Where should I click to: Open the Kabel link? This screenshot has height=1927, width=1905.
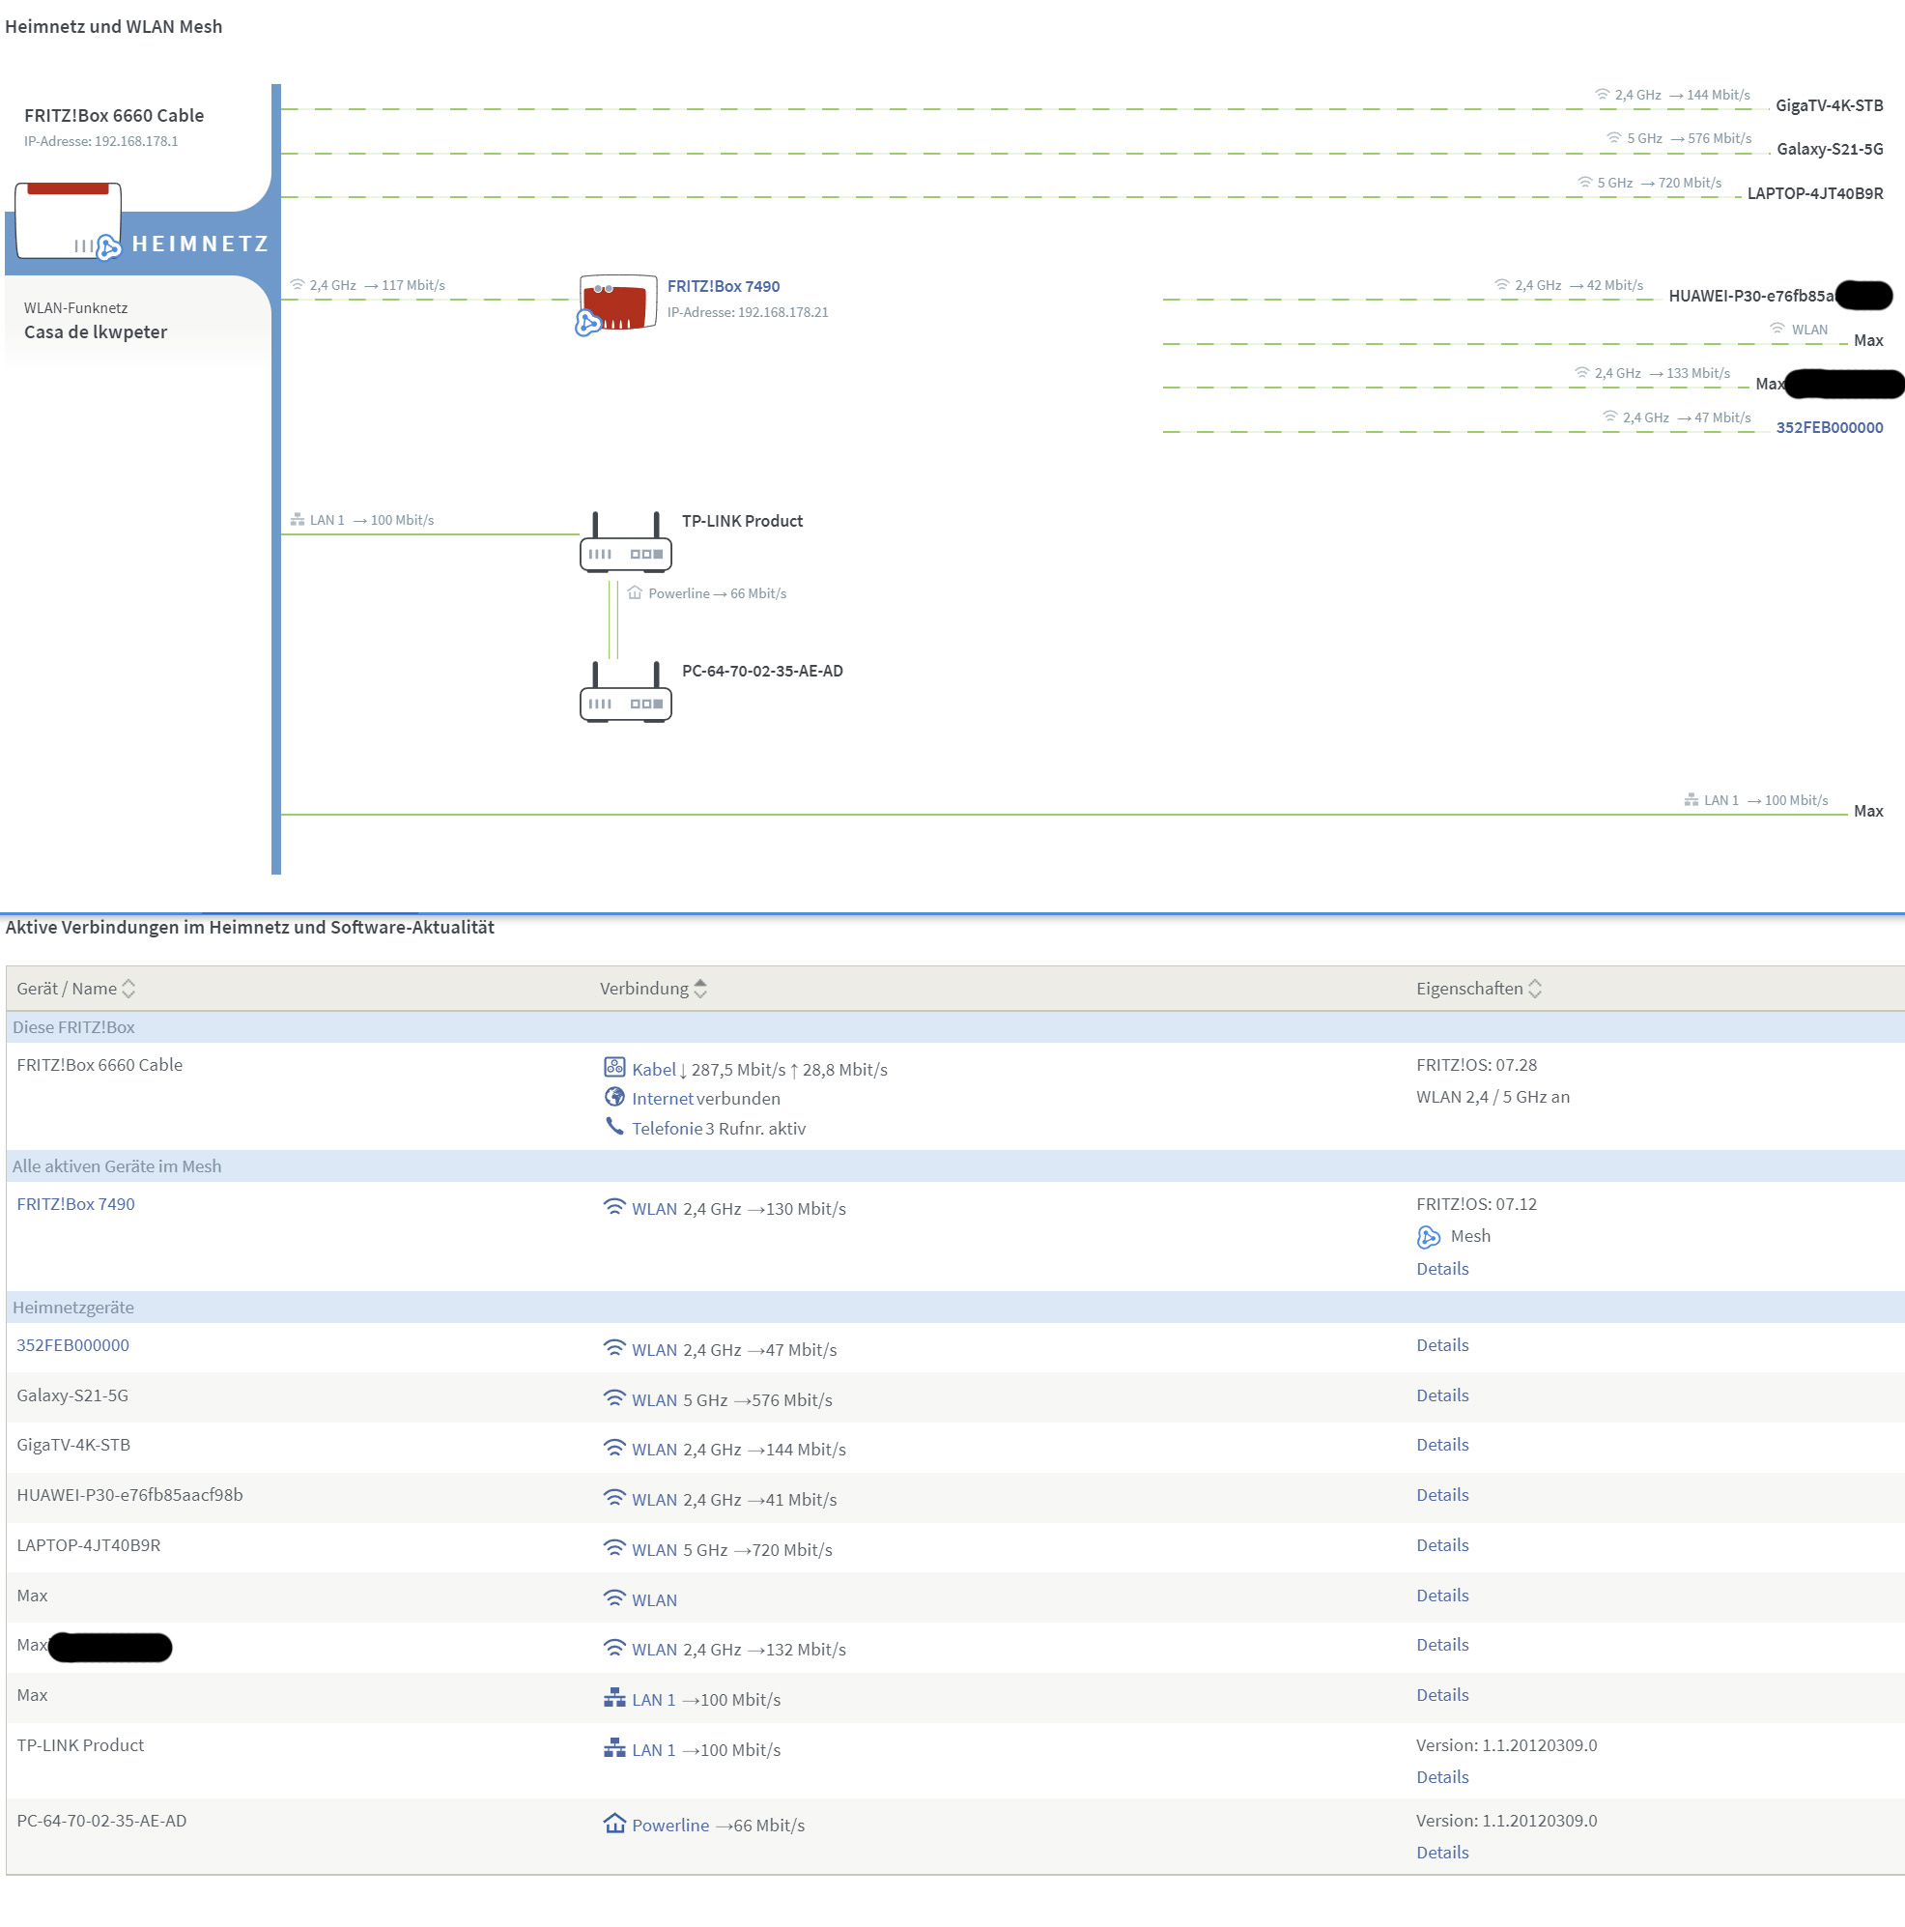654,1069
